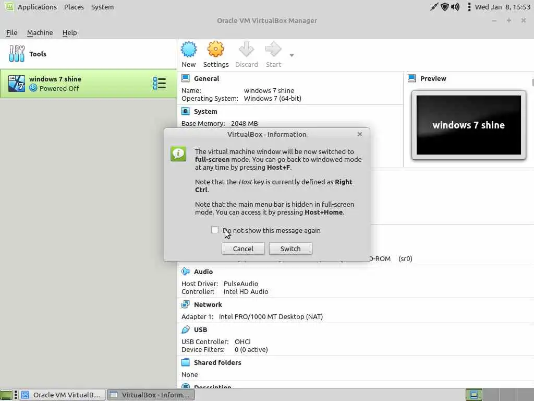Click the show desktop icon in bottom-left panel
The image size is (534, 401).
[x=6, y=395]
